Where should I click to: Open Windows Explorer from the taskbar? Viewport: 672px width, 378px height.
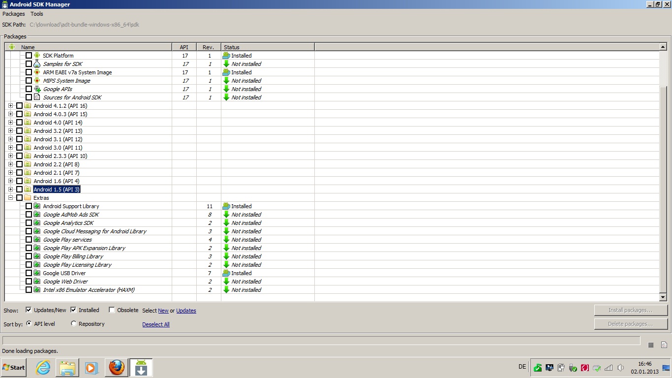tap(67, 368)
